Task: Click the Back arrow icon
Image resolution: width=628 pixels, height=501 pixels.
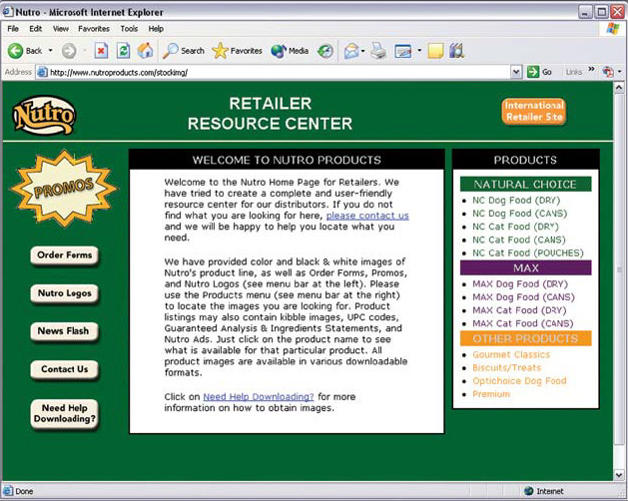Action: pos(15,51)
